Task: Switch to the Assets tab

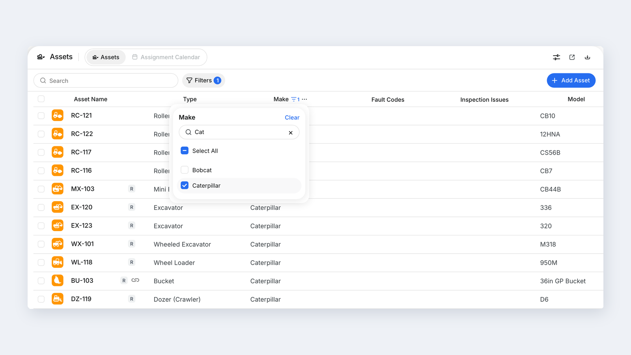Action: tap(106, 57)
